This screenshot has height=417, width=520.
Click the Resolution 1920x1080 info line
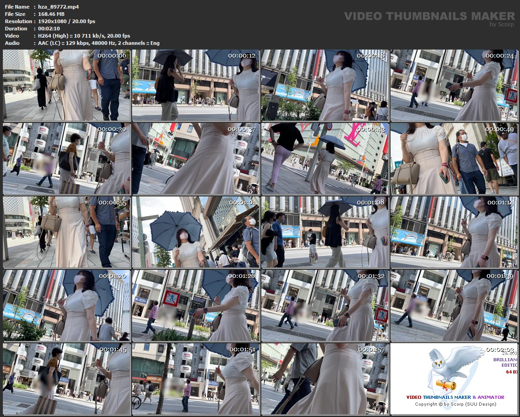[50, 21]
